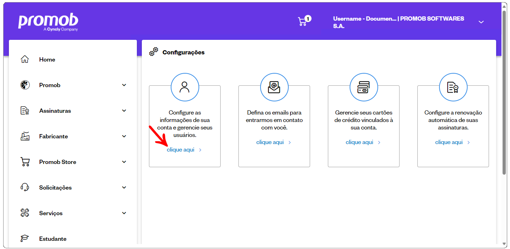
Task: Expand the Serviços menu chevron
Action: tap(124, 213)
